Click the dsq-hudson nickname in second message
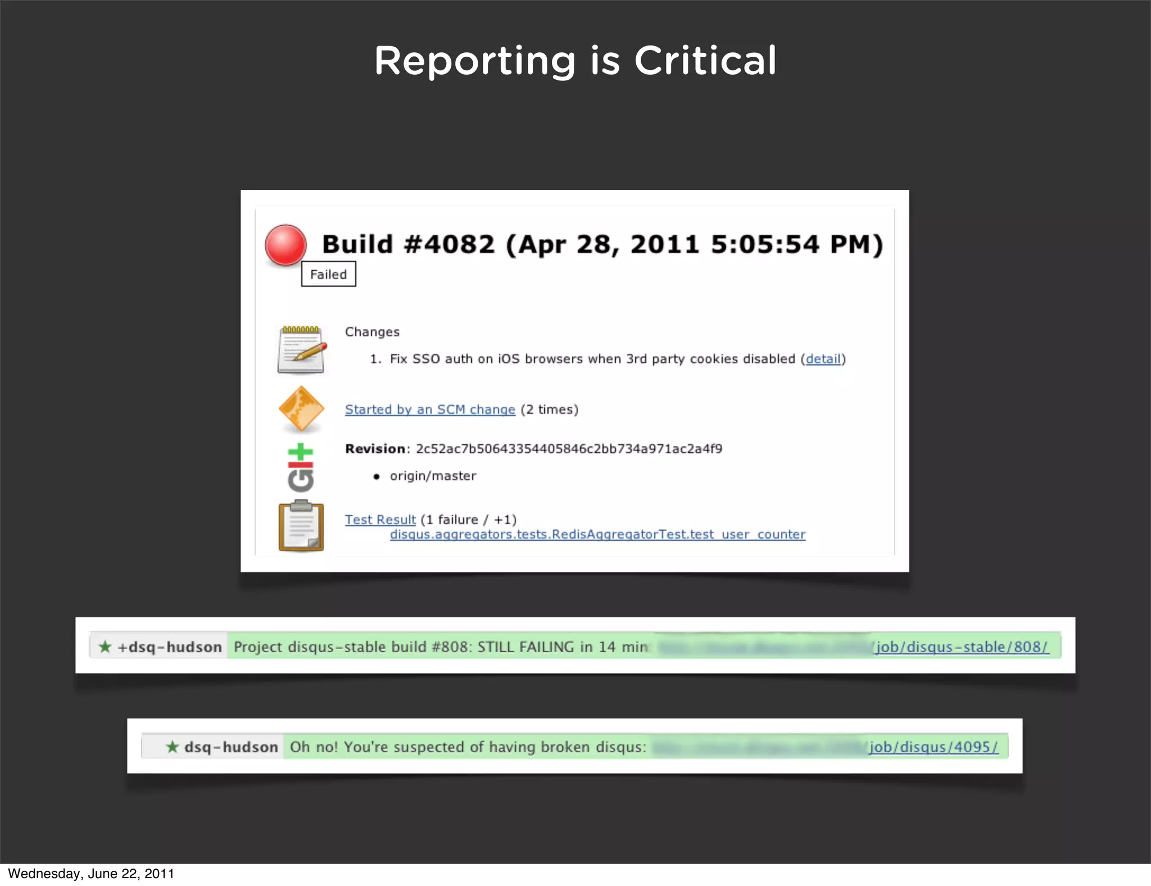1151x886 pixels. tap(231, 747)
